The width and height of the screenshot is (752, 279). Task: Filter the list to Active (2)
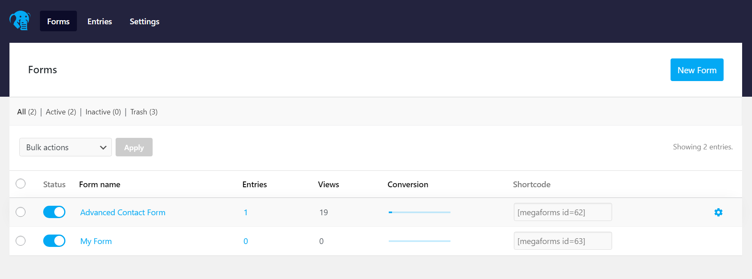pyautogui.click(x=61, y=112)
